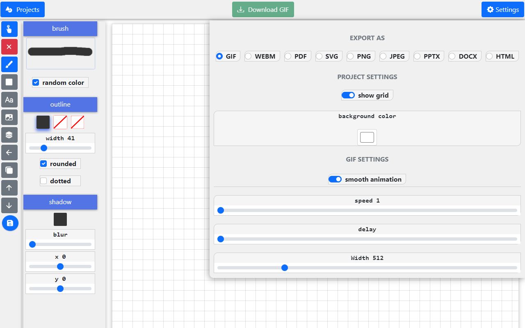Select WEBM as export format
Image resolution: width=525 pixels, height=328 pixels.
[x=249, y=56]
